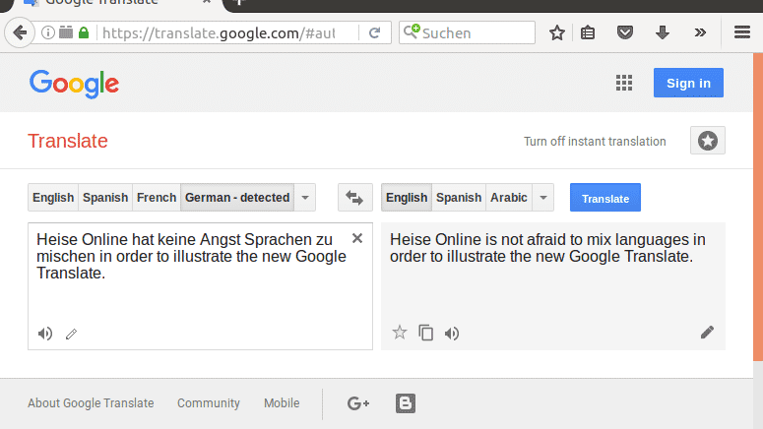The height and width of the screenshot is (429, 763).
Task: Suggest an edit to the translation
Action: 707,333
